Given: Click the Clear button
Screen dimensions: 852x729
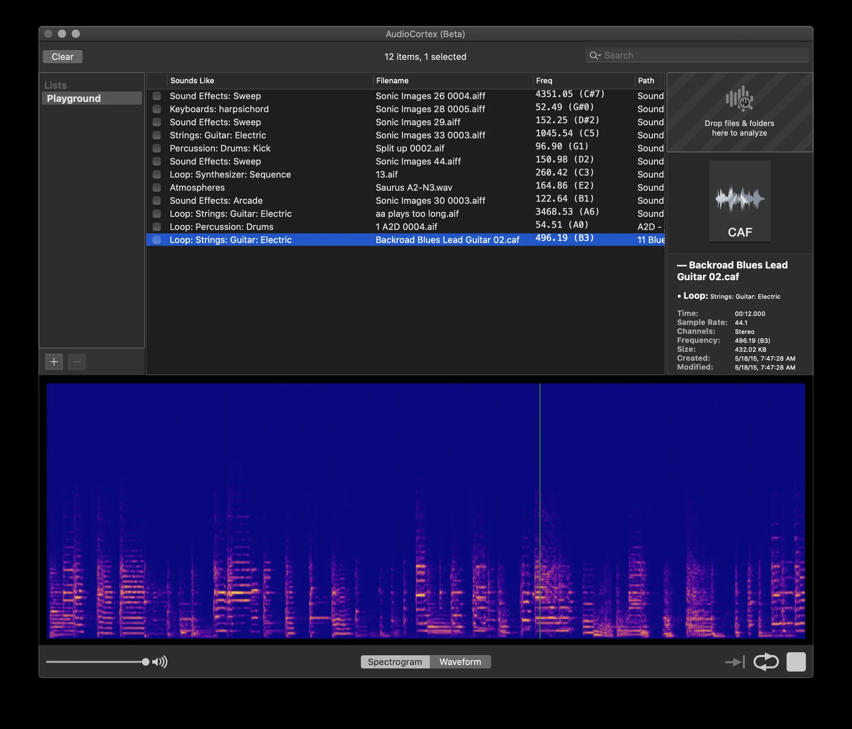Looking at the screenshot, I should tap(62, 57).
